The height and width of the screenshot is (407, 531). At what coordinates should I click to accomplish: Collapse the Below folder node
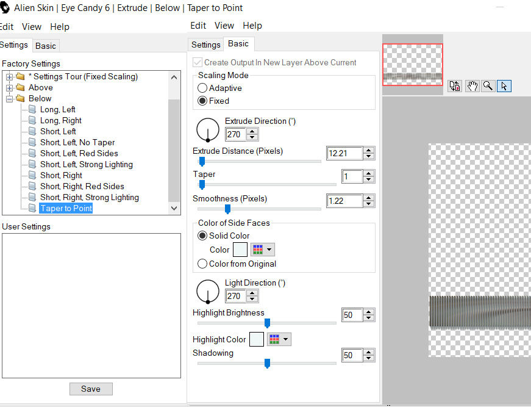coord(10,99)
